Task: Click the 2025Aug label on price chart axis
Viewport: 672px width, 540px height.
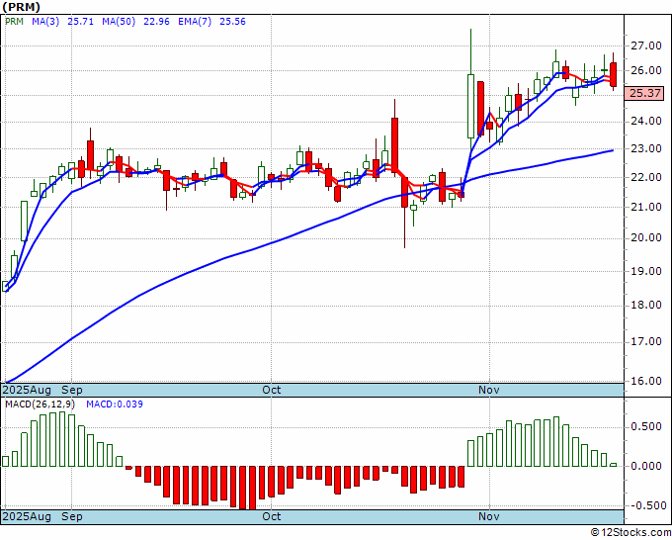Action: pos(27,390)
